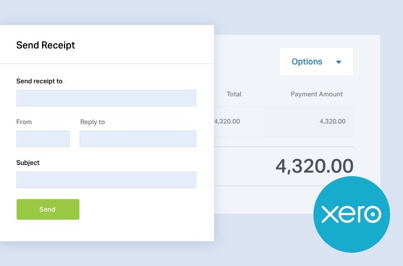Viewport: 403px width, 266px height.
Task: Focus the 'Send receipt to' input field
Action: tap(106, 98)
